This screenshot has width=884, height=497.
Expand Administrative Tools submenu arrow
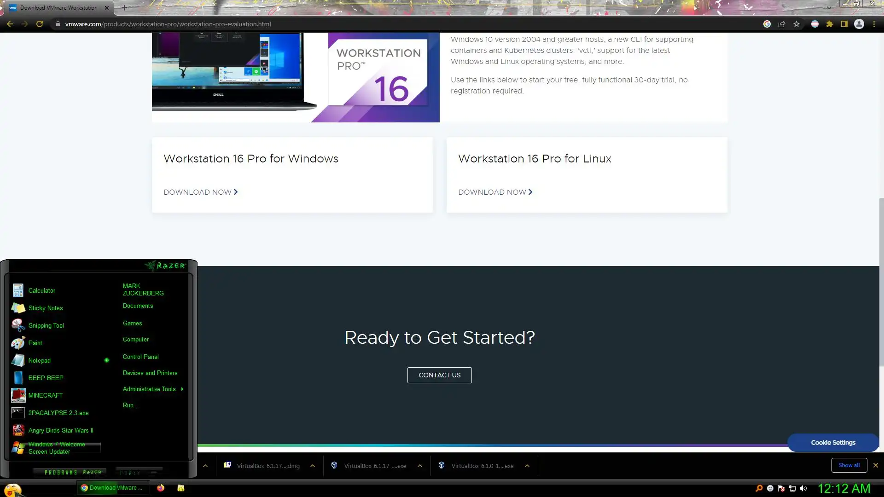[x=182, y=389]
